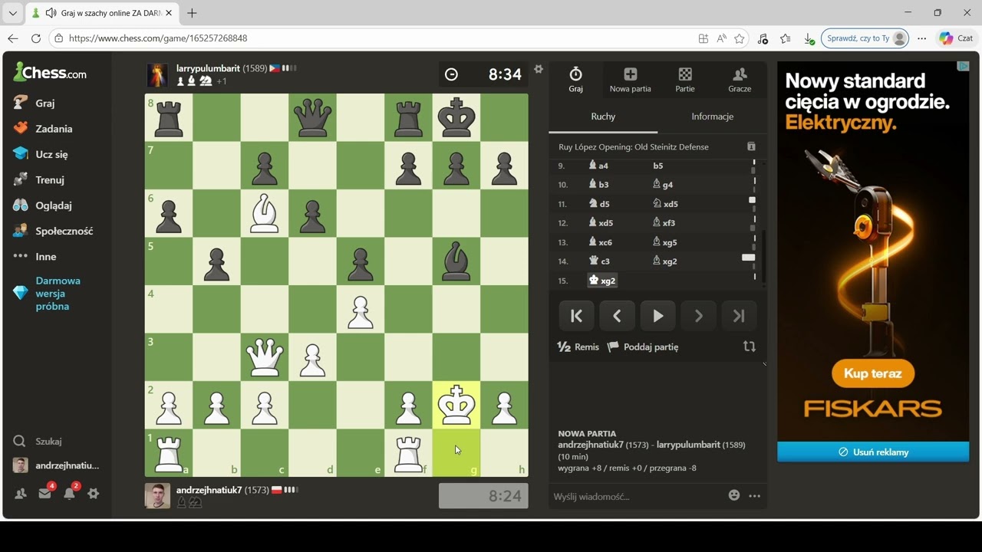The image size is (982, 552).
Task: Click larrypulumbarit avatar thumbnail
Action: click(157, 74)
